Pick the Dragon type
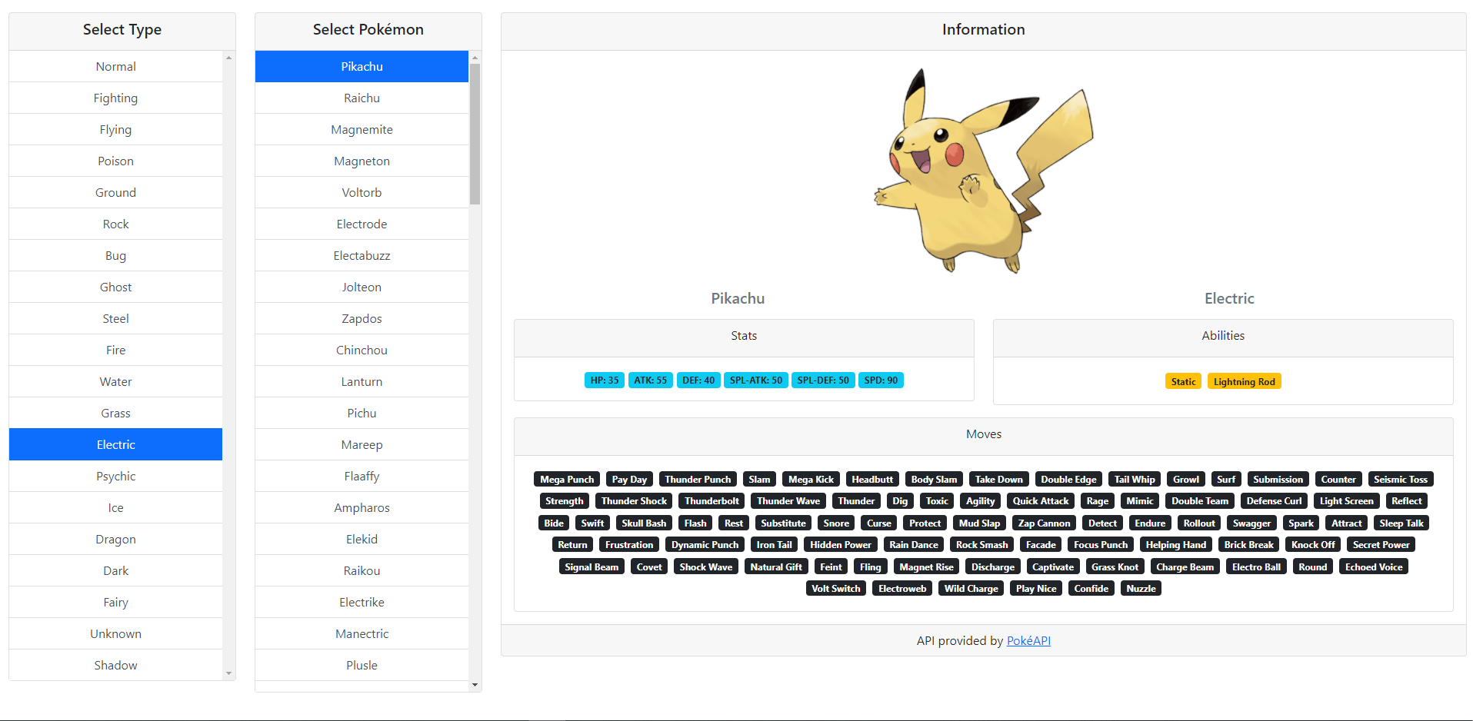 pyautogui.click(x=115, y=539)
